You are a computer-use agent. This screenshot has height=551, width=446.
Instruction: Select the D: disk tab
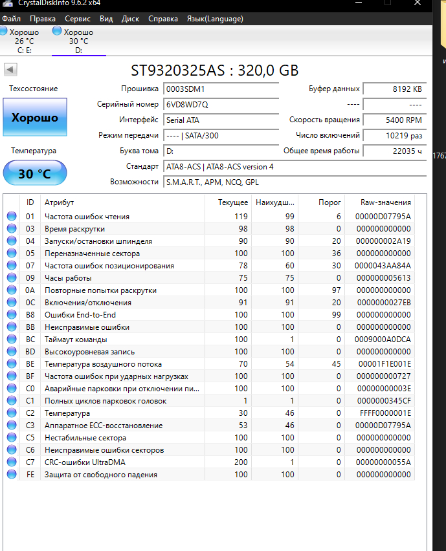click(79, 41)
